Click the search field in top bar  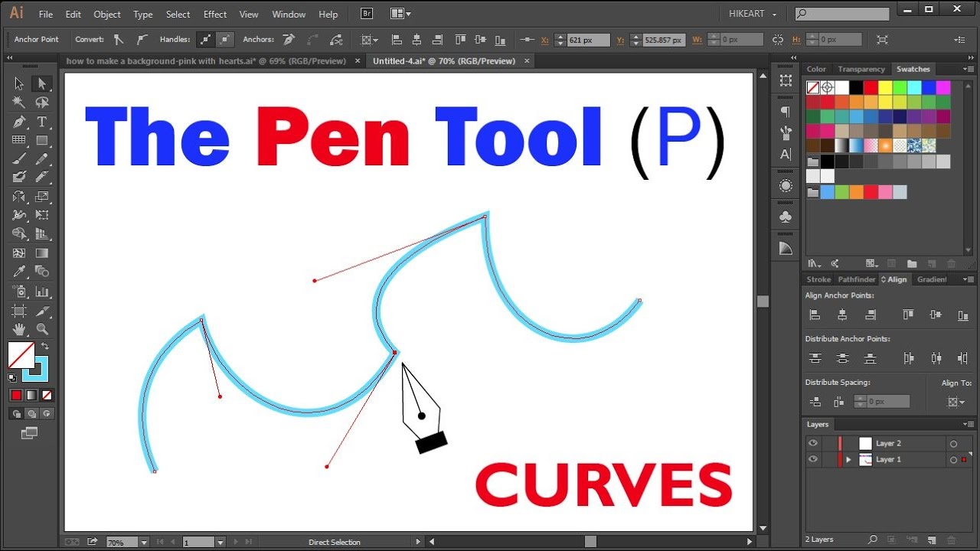point(842,14)
